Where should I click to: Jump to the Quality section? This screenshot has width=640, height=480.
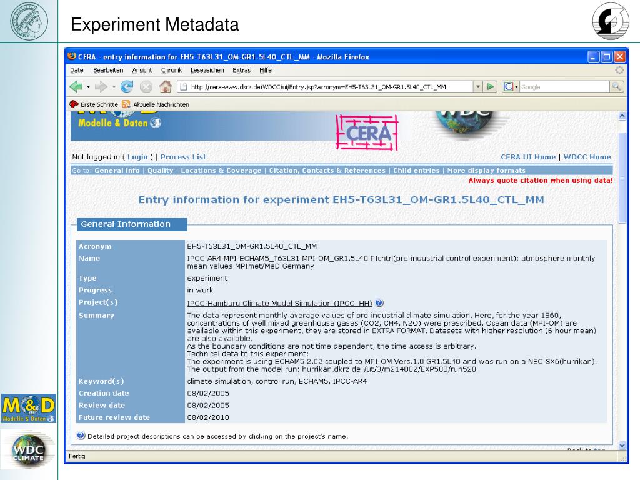pyautogui.click(x=161, y=170)
